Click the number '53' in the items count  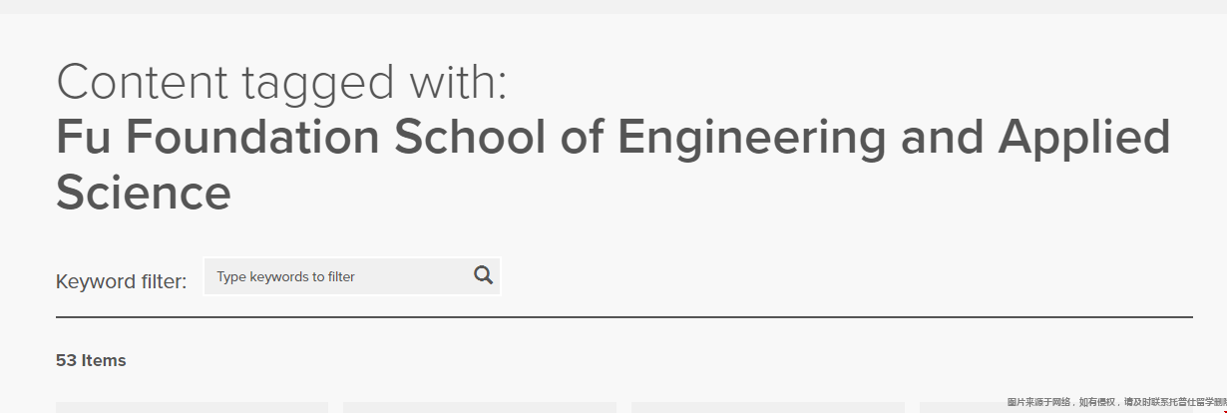pos(66,360)
